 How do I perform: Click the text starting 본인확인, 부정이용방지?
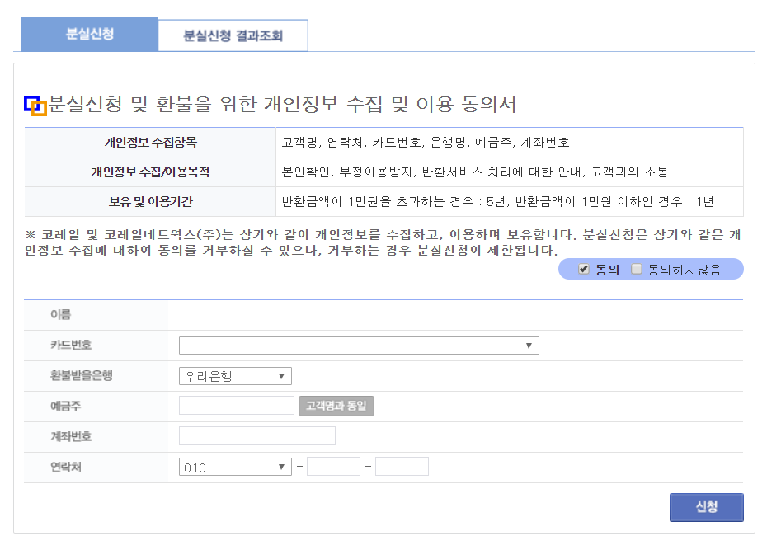pos(475,172)
